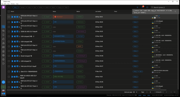
Task: Click the debug link in status bar
Action: click(149, 95)
